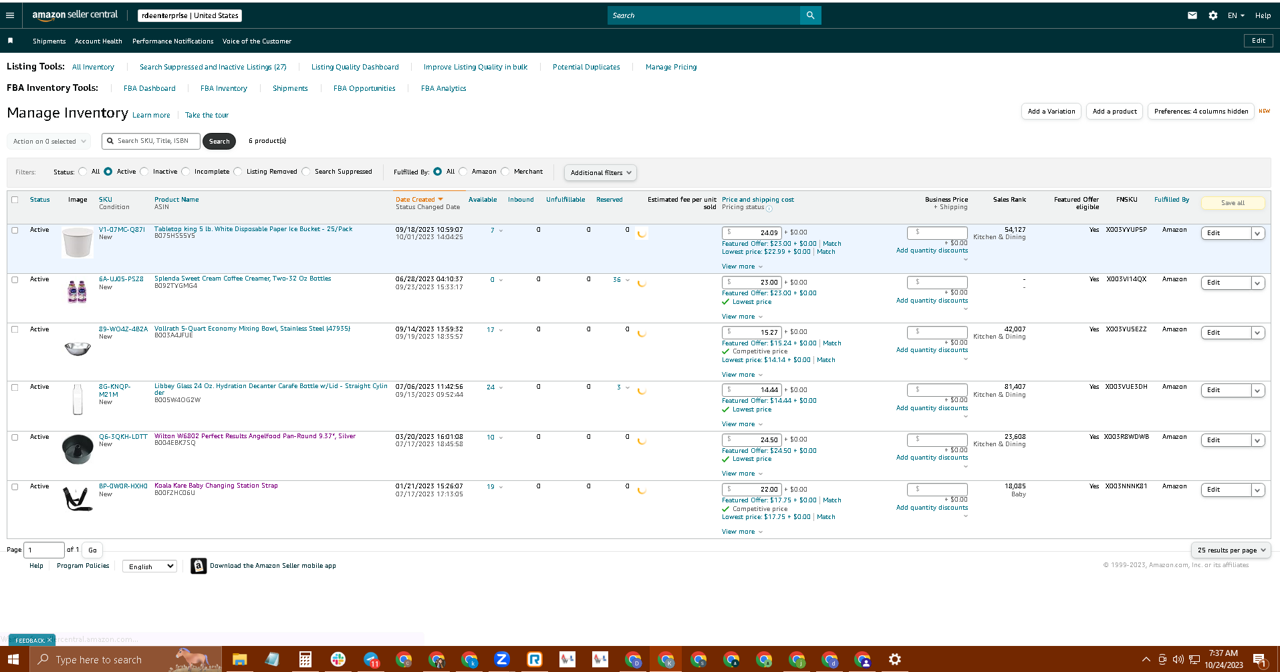
Task: Click the magnifier button in the top search bar
Action: click(810, 15)
